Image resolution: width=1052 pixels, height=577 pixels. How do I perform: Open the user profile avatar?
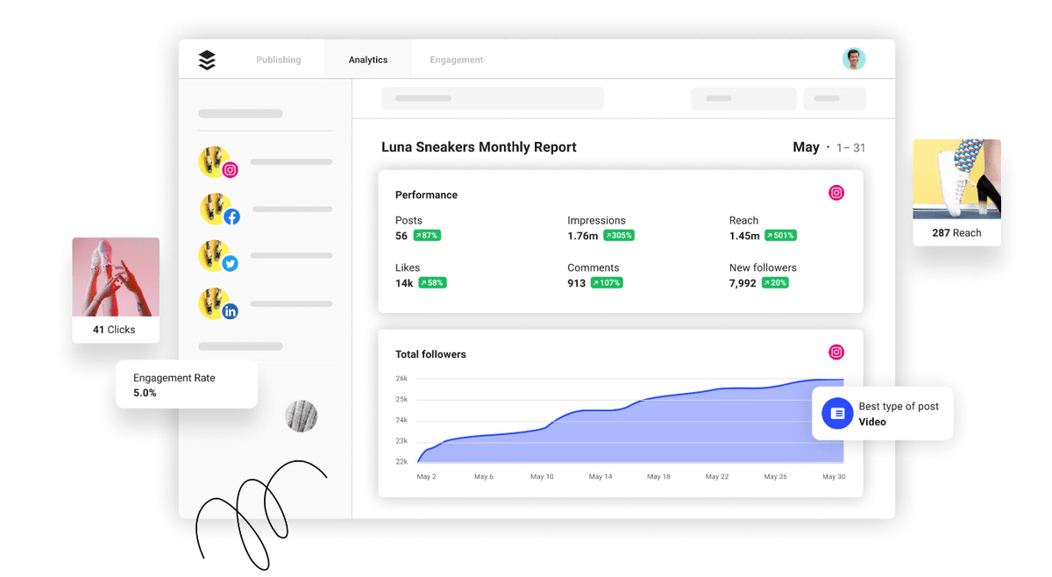pyautogui.click(x=854, y=59)
